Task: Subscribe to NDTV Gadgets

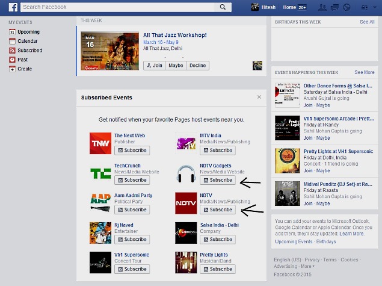Action: click(218, 180)
